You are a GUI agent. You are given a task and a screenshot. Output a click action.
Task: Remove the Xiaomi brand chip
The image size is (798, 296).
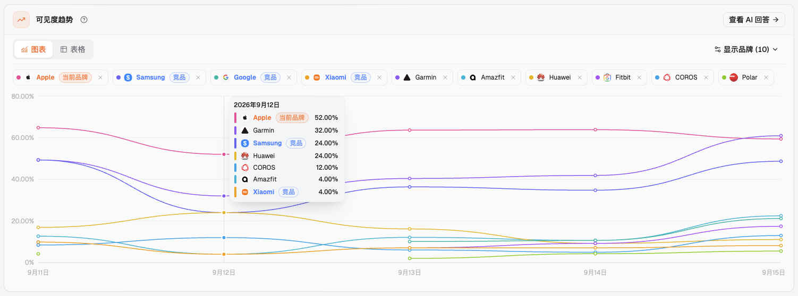click(x=379, y=77)
